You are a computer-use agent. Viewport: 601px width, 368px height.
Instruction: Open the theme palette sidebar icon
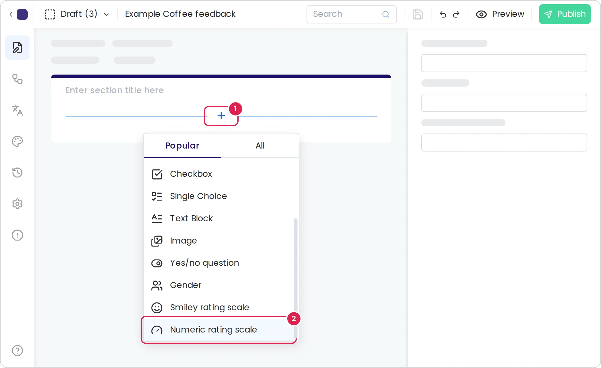pos(17,141)
